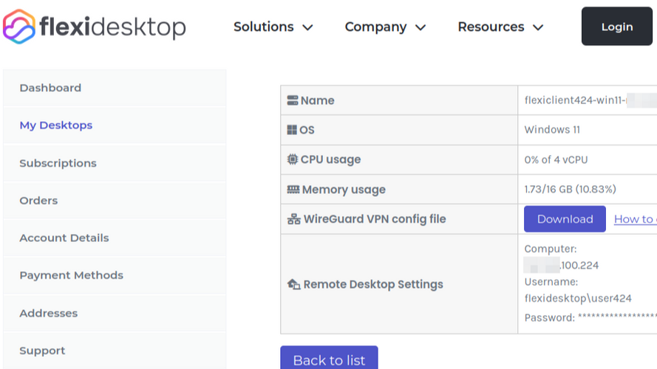The image size is (657, 369).
Task: Click the 1.73/16 GB memory value
Action: coord(571,189)
